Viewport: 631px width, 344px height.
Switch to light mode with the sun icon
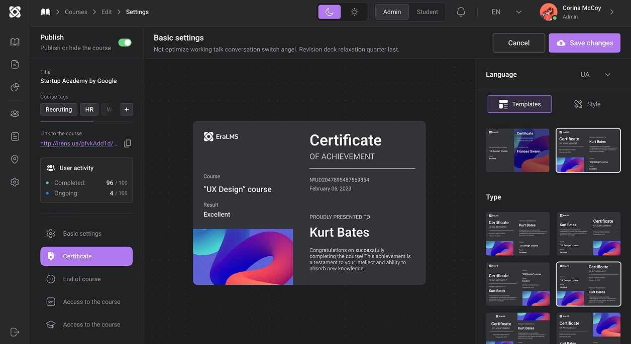click(355, 12)
